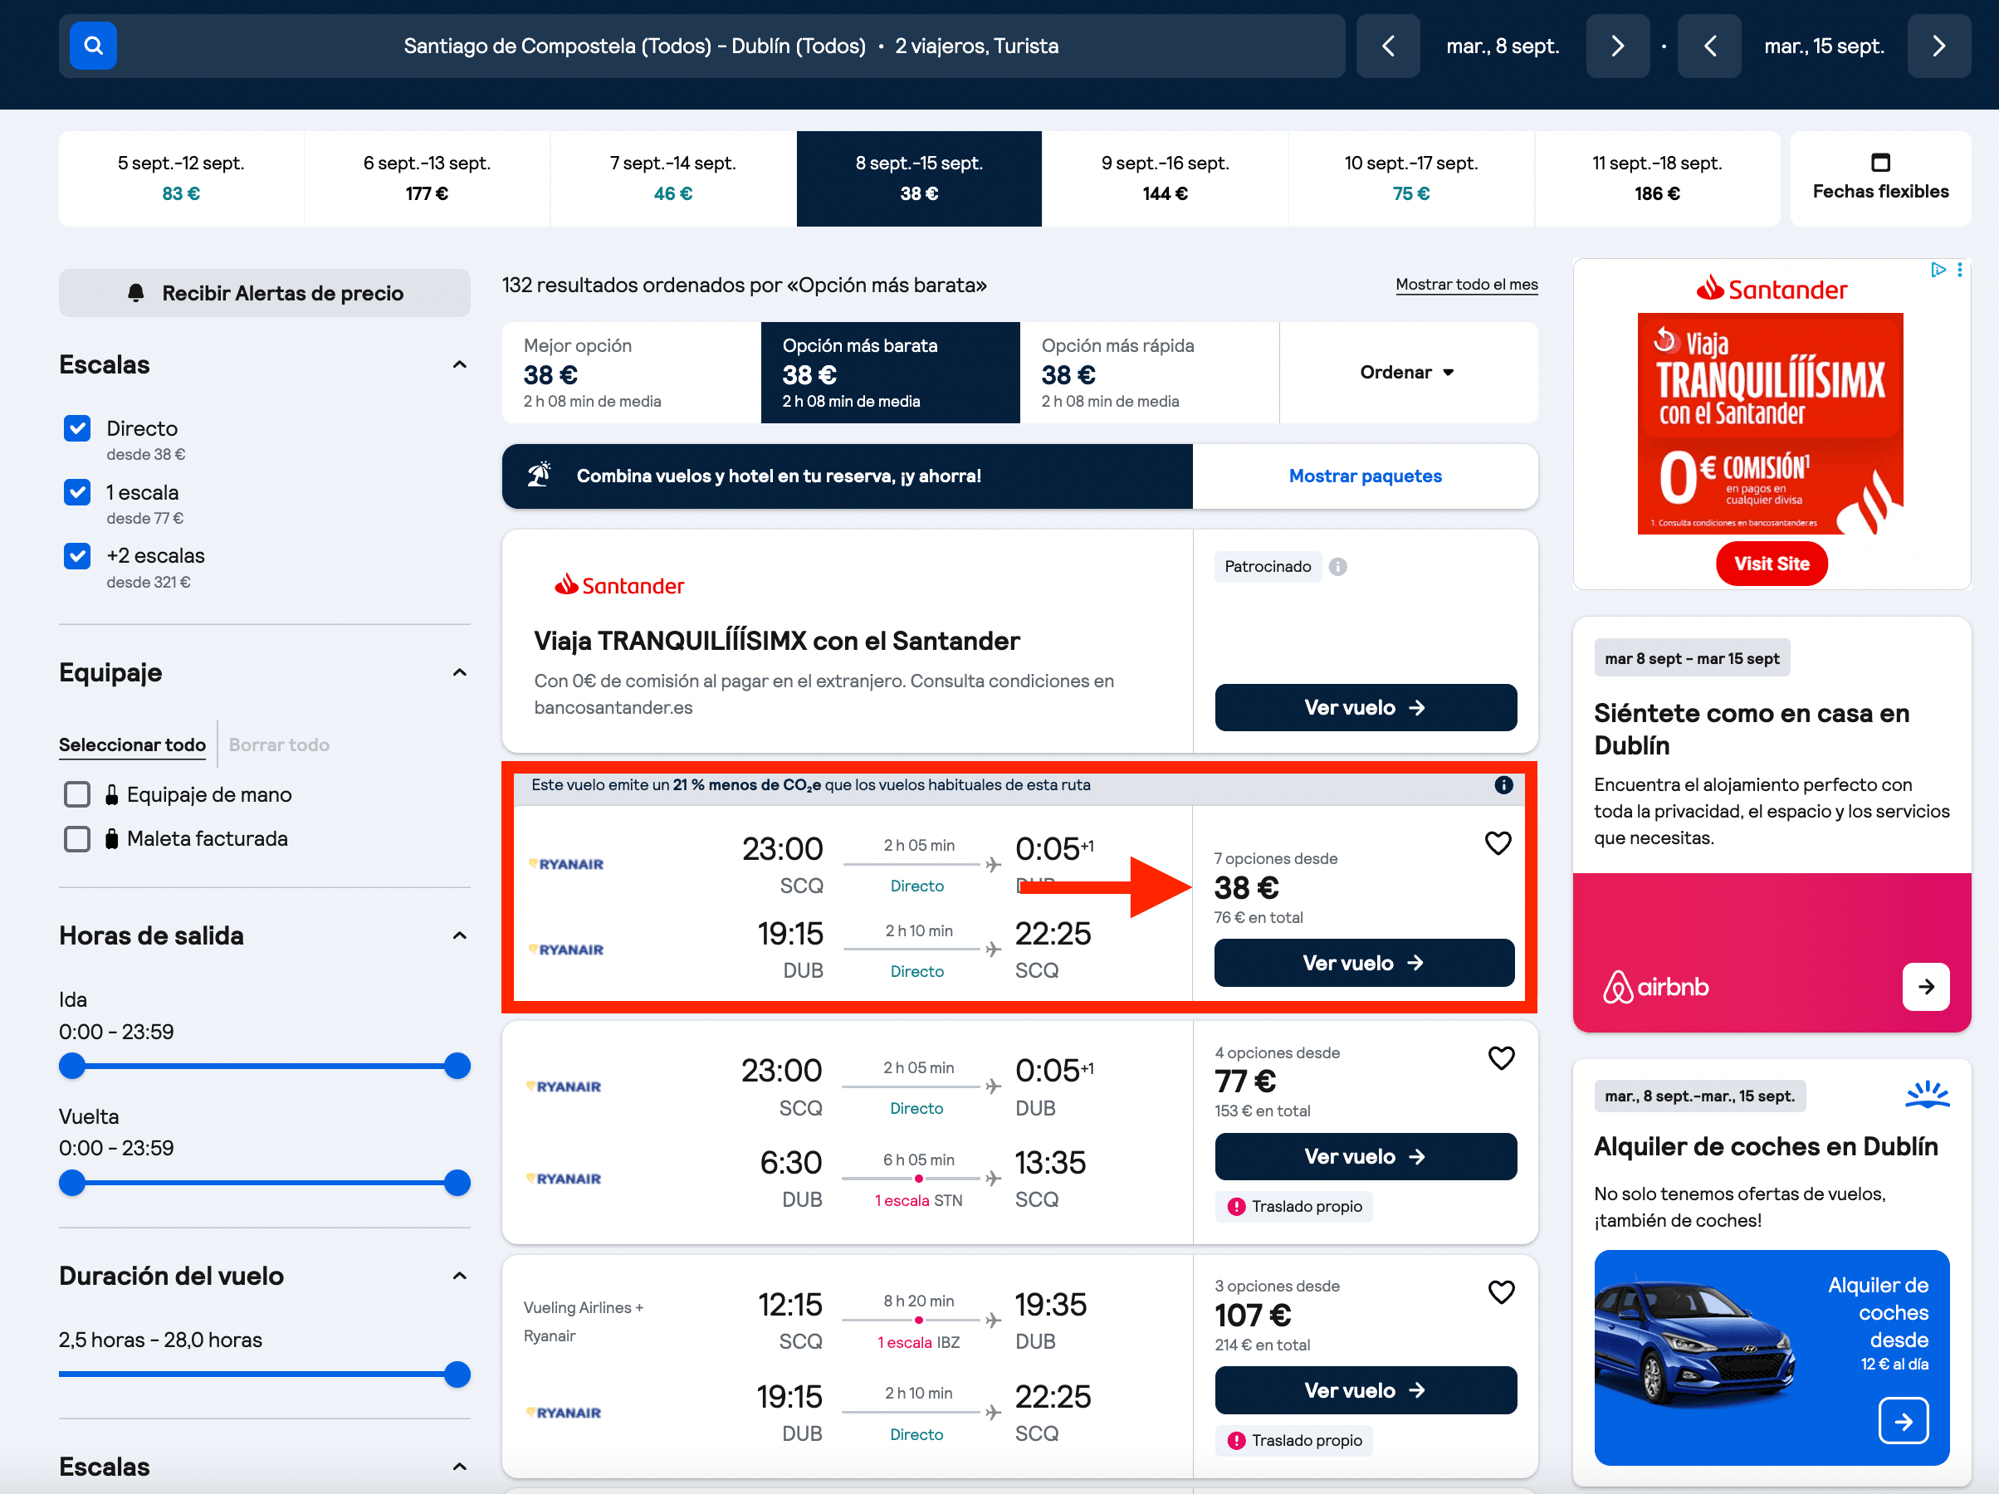Click the calendar icon above Fechas flexibles
1999x1494 pixels.
tap(1880, 163)
